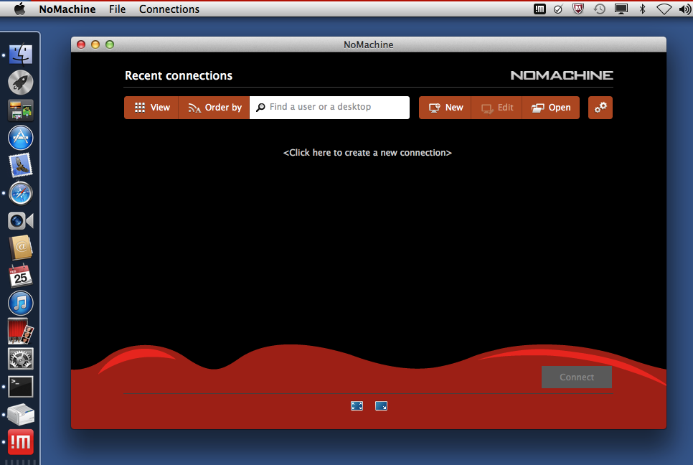The image size is (693, 465).
Task: Click the fullscreen icon at window bottom
Action: pos(357,405)
